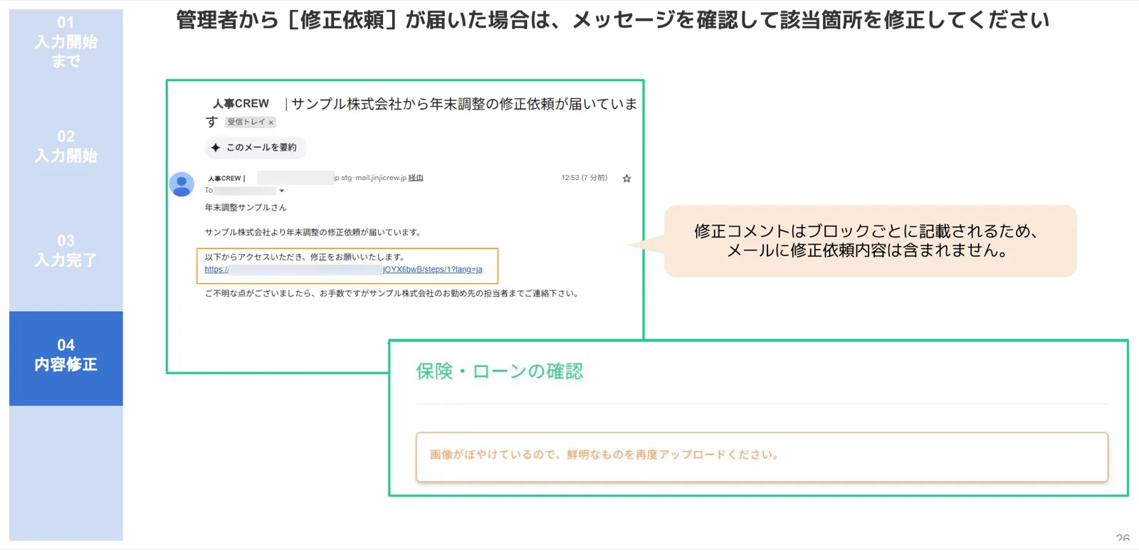
Task: Open step 01 入力開始まで in sidebar
Action: pyautogui.click(x=65, y=42)
